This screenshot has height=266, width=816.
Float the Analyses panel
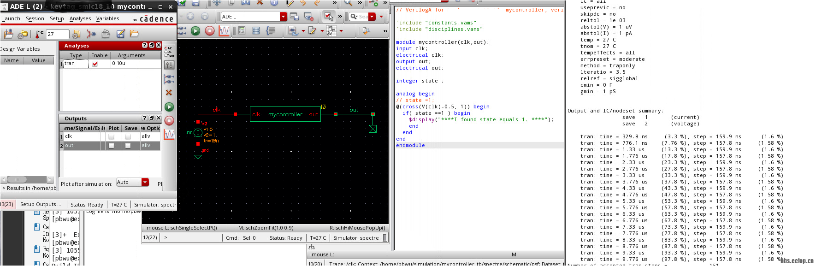tap(152, 45)
